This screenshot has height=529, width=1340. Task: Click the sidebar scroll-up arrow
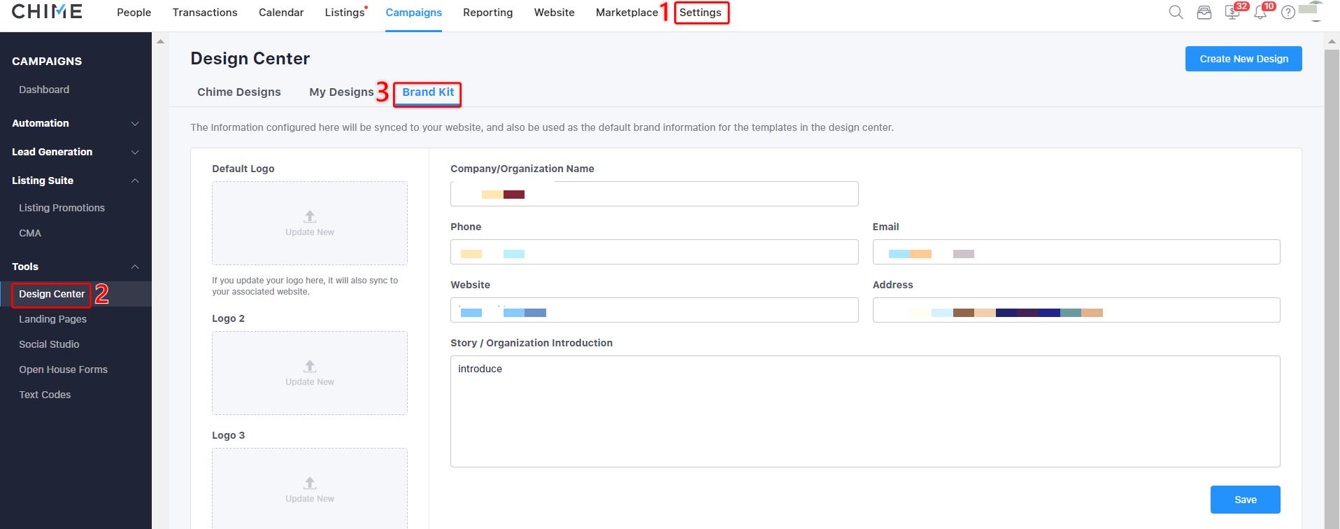(160, 41)
